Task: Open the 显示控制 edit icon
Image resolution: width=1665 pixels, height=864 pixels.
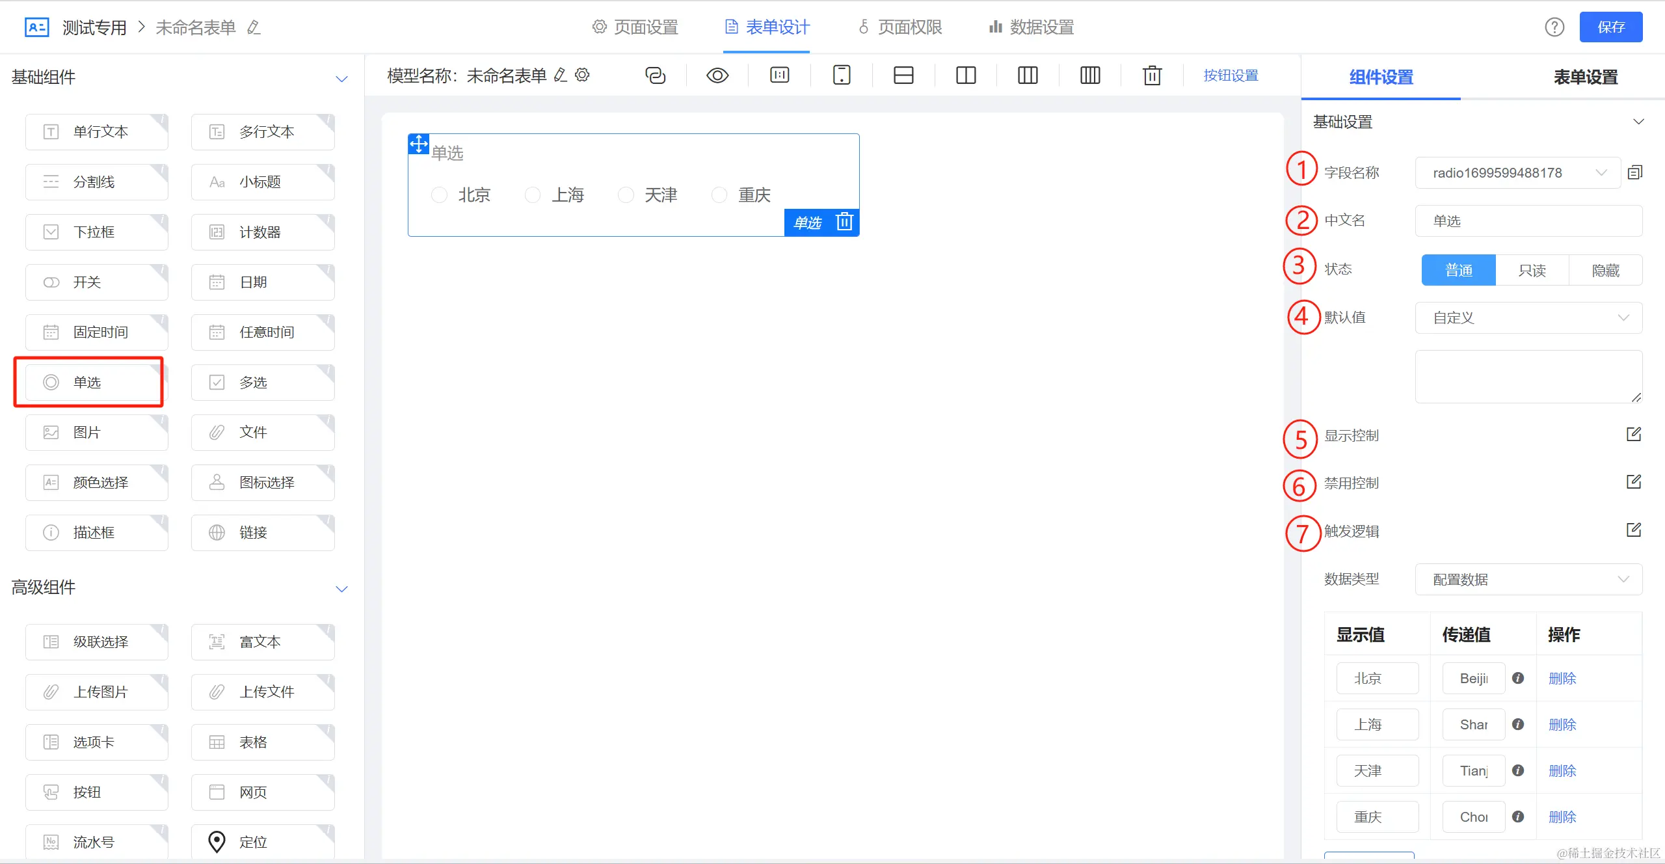Action: [x=1634, y=435]
